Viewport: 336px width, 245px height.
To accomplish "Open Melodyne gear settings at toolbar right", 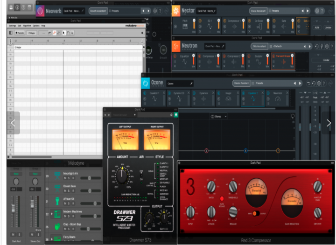I will (x=142, y=33).
